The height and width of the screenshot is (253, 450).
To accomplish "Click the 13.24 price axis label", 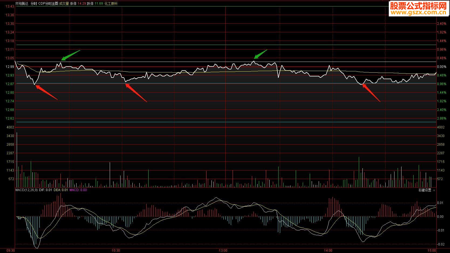I will pyautogui.click(x=10, y=32).
